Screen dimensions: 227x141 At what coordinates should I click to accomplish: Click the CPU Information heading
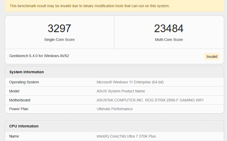point(24,126)
